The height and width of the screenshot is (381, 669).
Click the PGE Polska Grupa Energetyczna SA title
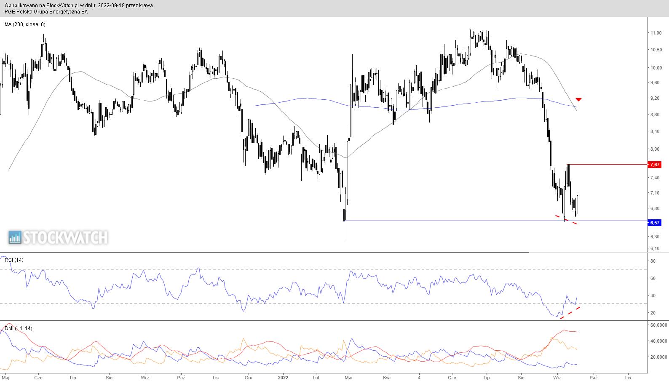click(x=46, y=12)
